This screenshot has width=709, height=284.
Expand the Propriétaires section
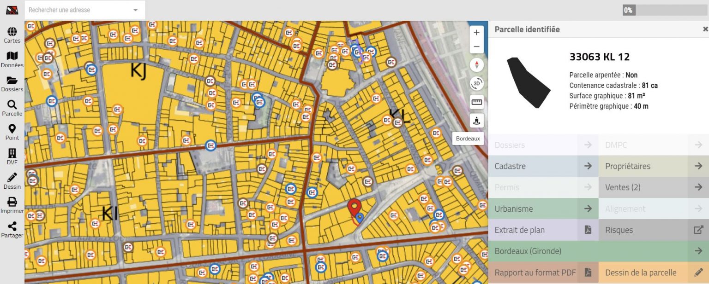[x=654, y=166]
